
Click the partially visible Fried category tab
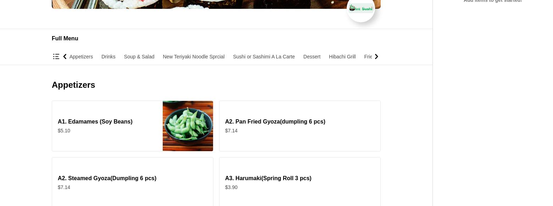[x=368, y=57]
